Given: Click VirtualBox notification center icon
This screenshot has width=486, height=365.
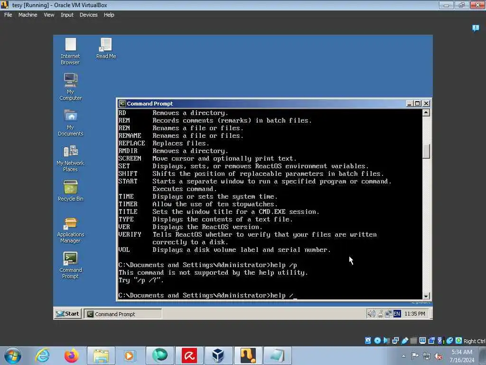Looking at the screenshot, I should 476,28.
